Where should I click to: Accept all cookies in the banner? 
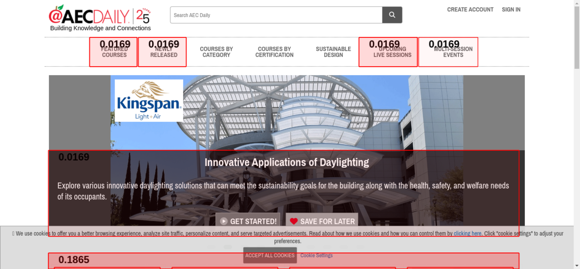coord(270,255)
